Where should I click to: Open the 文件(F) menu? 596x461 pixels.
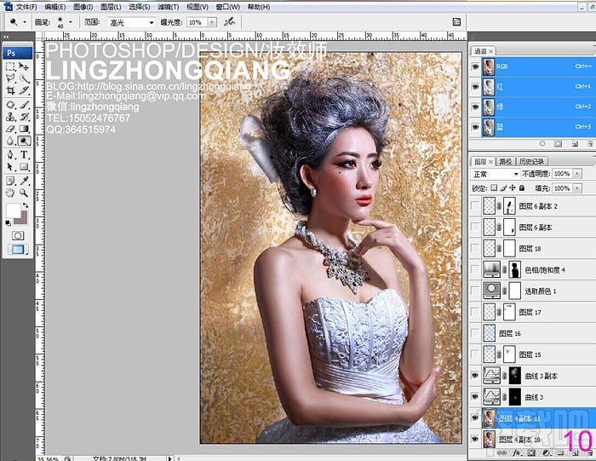click(26, 7)
